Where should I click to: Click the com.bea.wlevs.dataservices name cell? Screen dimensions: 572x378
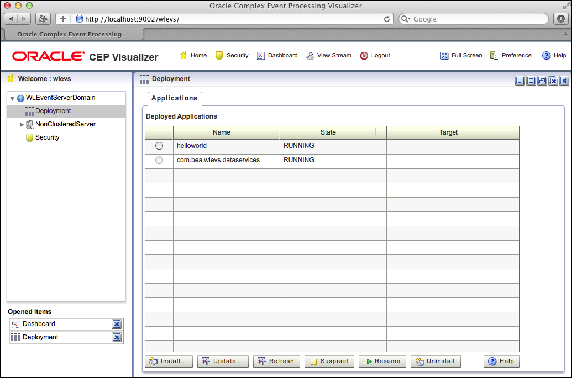point(226,160)
